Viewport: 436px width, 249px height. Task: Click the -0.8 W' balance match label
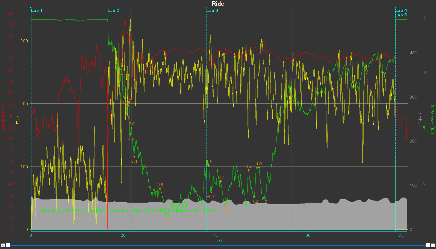click(211, 197)
